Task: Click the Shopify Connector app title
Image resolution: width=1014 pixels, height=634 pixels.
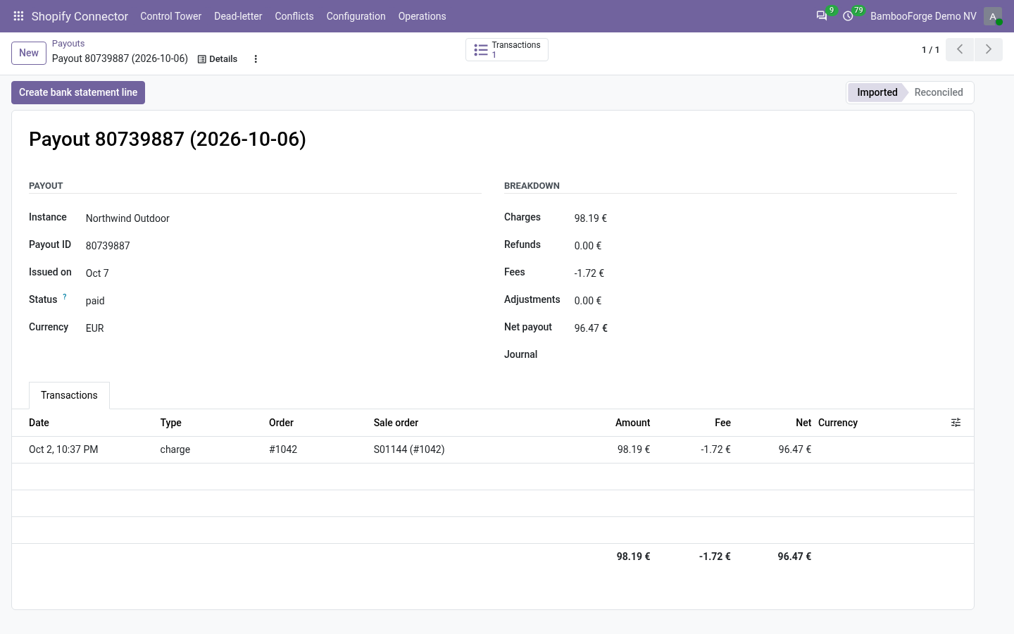Action: click(80, 16)
